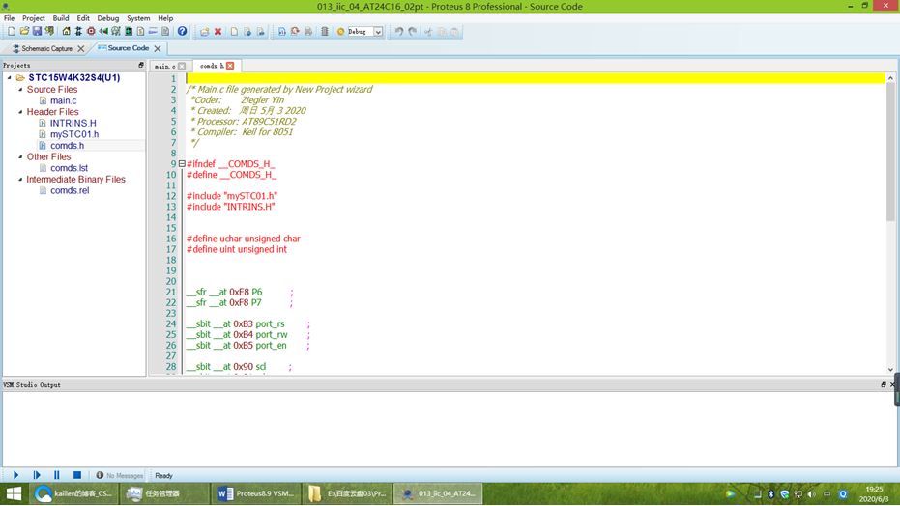Open the 3D Visualizer toolbar icon
The width and height of the screenshot is (900, 506).
coord(103,32)
